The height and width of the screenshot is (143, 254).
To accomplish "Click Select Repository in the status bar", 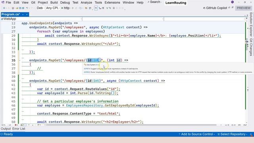I will (233, 134).
